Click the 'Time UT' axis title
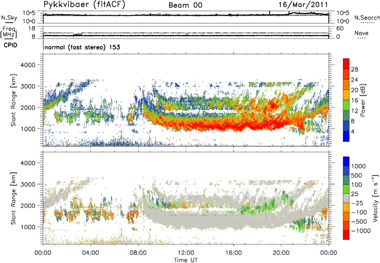Screen dimensions: 380x263 (186, 260)
